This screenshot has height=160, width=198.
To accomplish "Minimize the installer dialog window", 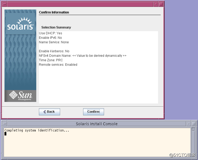I will tap(156, 4).
